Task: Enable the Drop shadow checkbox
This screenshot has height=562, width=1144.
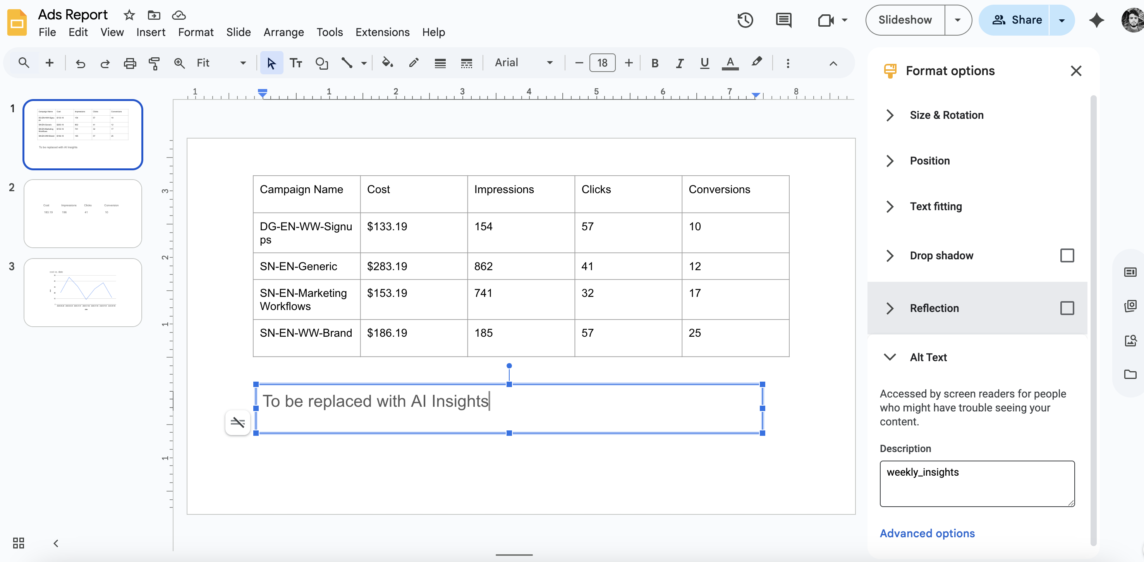Action: [1067, 256]
